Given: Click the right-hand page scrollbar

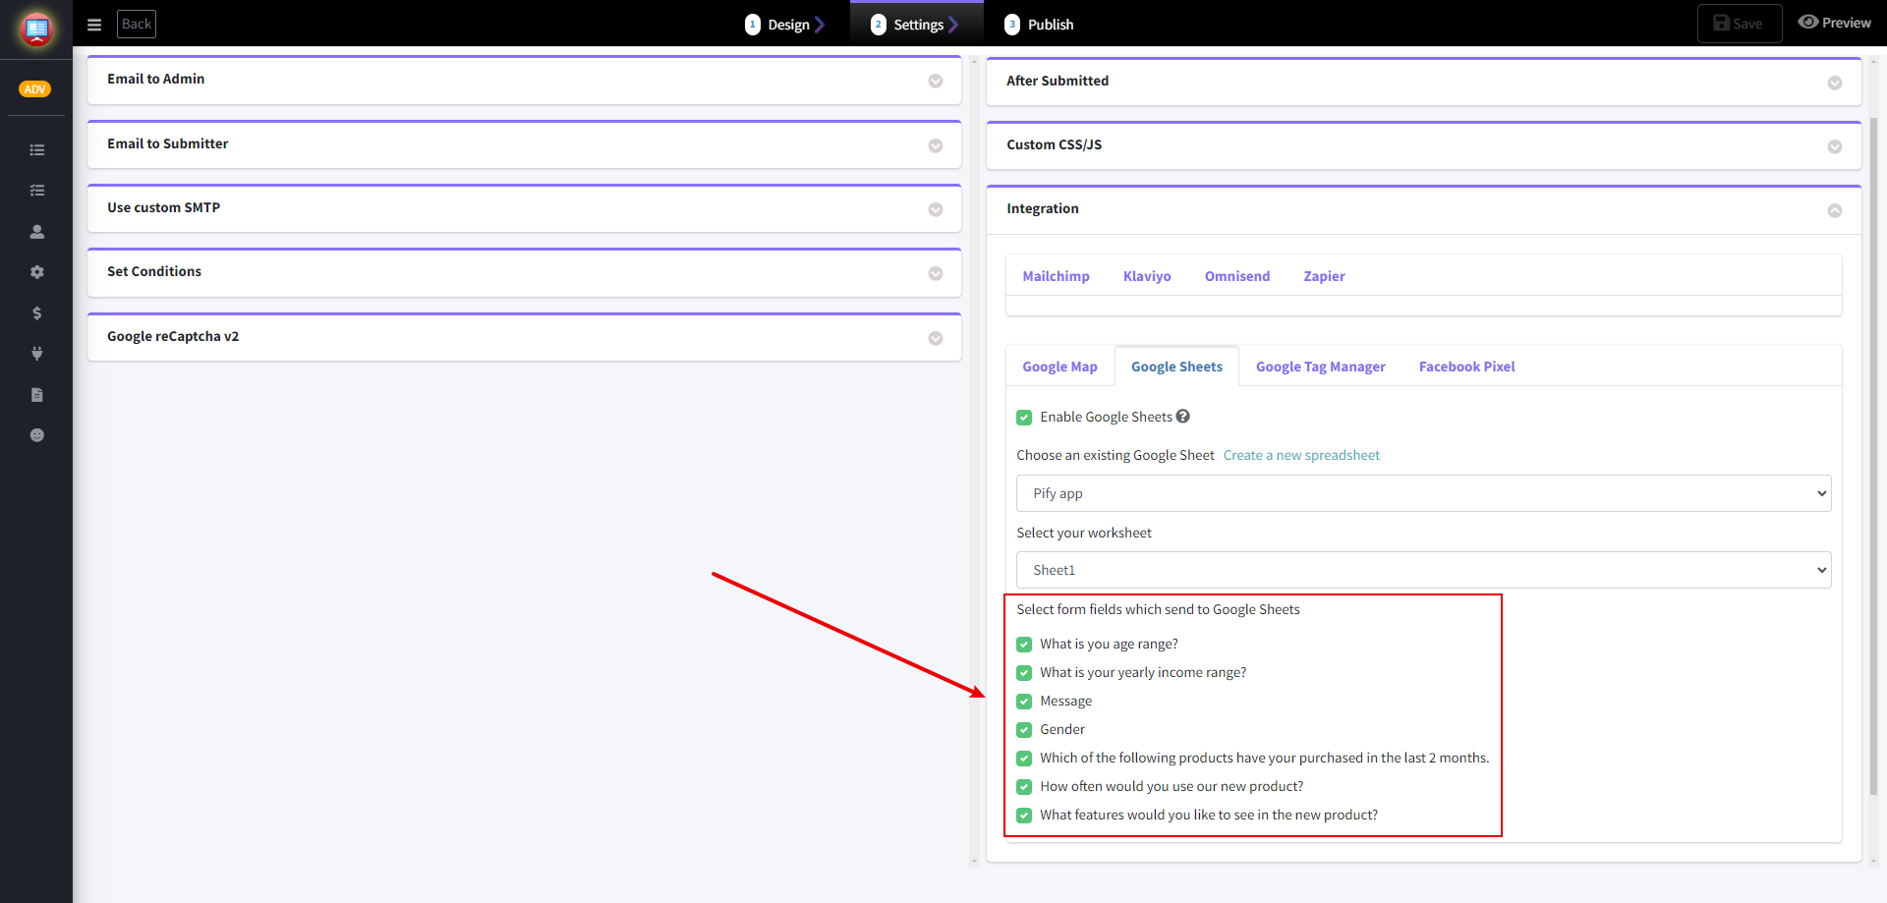Looking at the screenshot, I should tap(1873, 457).
